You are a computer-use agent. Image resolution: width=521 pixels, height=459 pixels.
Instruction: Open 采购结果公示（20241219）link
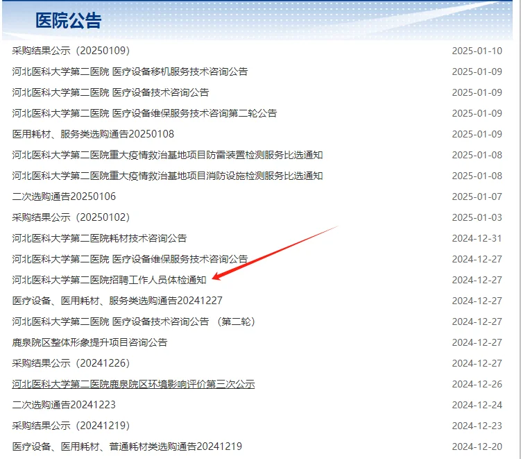71,426
